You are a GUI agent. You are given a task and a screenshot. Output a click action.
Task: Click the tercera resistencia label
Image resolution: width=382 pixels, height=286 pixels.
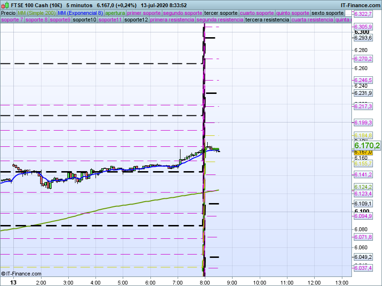pyautogui.click(x=267, y=20)
